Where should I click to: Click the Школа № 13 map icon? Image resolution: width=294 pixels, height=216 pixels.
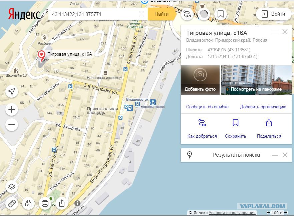click(16, 70)
